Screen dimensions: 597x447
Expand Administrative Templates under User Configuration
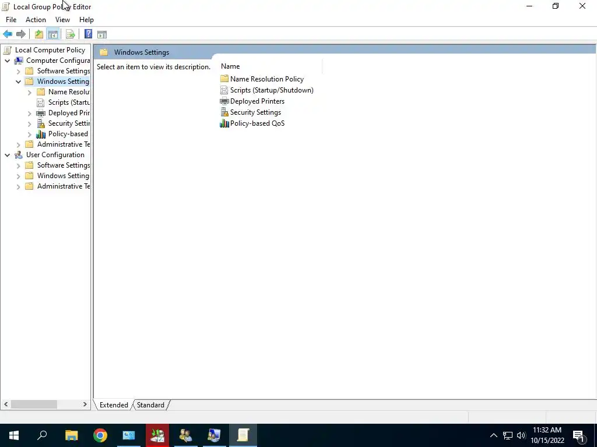(18, 186)
